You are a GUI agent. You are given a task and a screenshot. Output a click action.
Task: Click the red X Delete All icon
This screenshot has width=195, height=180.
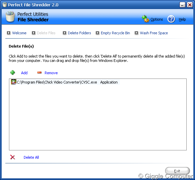click(13, 157)
